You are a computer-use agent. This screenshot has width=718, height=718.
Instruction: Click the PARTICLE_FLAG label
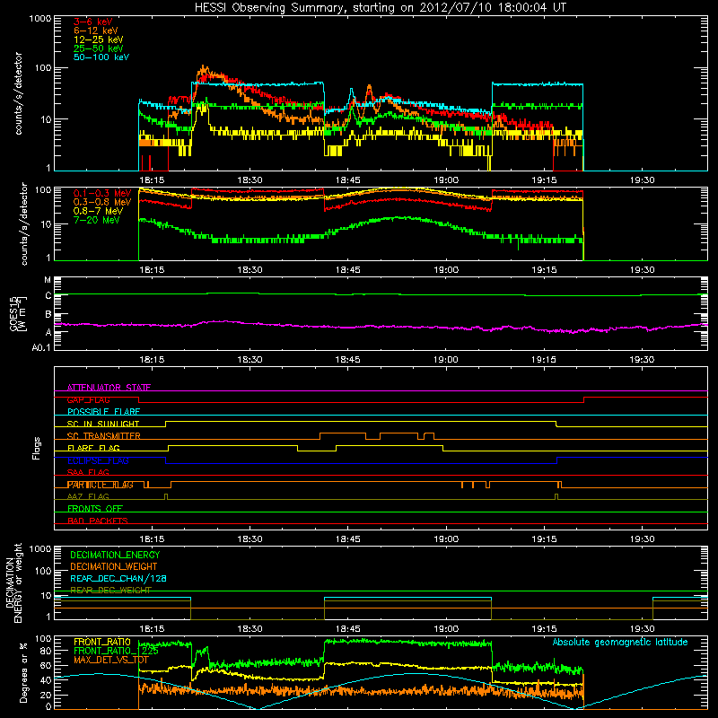coord(101,485)
